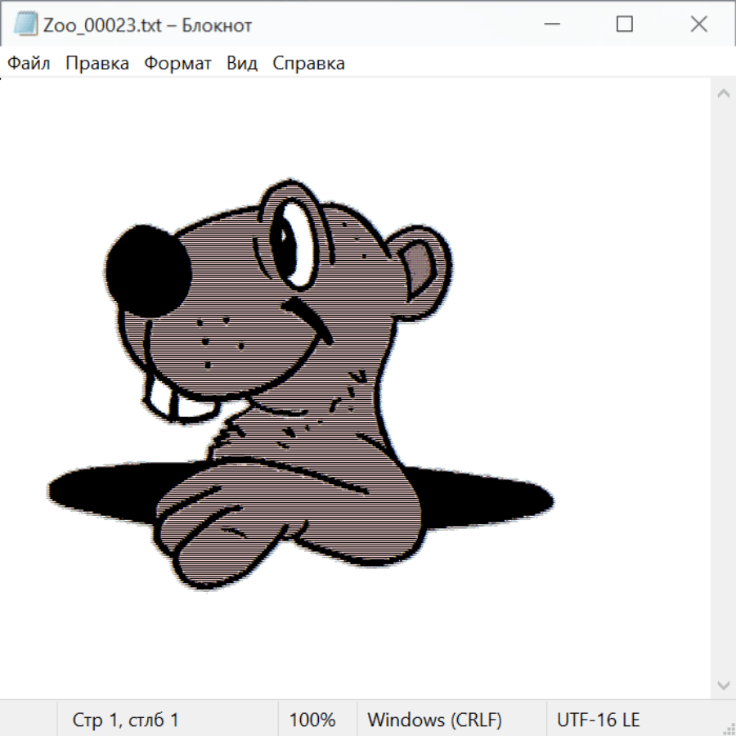736x736 pixels.
Task: Click the Windows (CRLF) status field
Action: pyautogui.click(x=434, y=720)
